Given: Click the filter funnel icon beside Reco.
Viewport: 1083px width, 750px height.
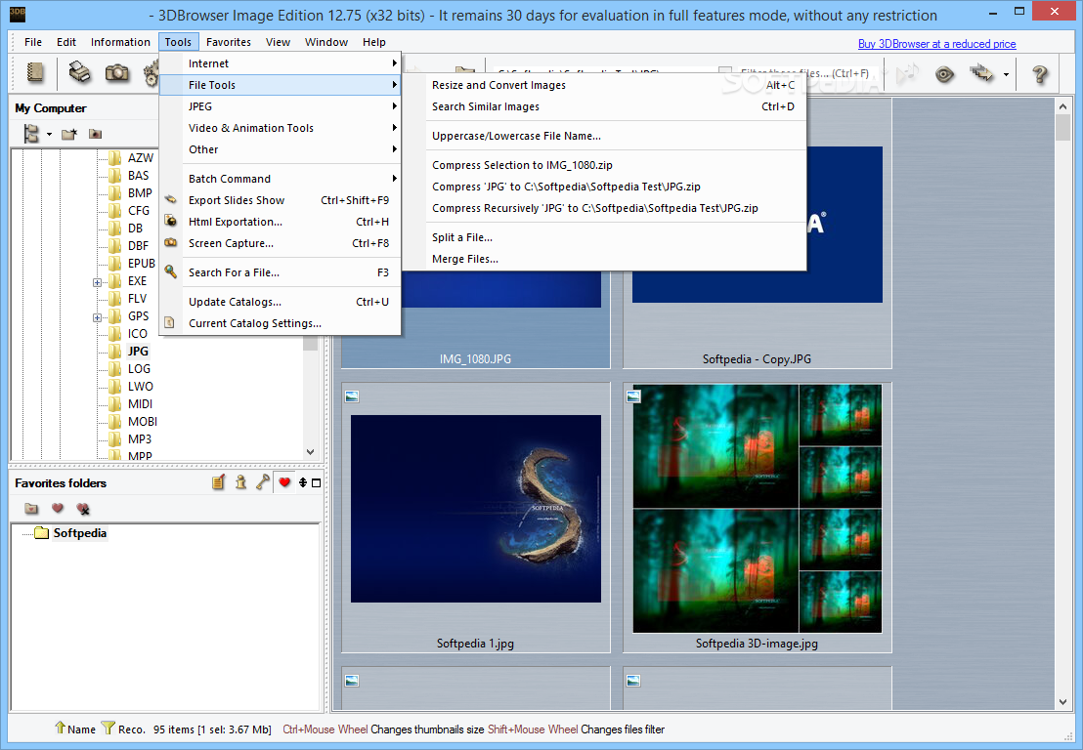Looking at the screenshot, I should (x=108, y=728).
